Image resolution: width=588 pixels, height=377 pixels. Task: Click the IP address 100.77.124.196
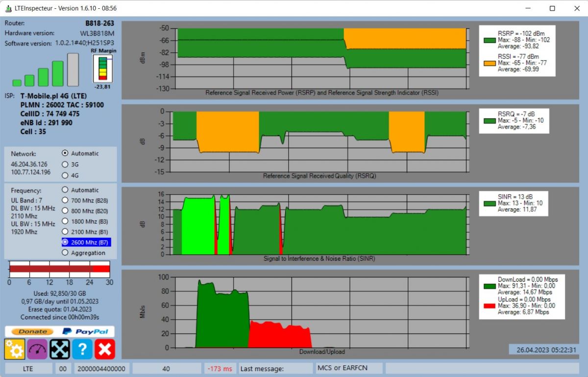pyautogui.click(x=30, y=172)
